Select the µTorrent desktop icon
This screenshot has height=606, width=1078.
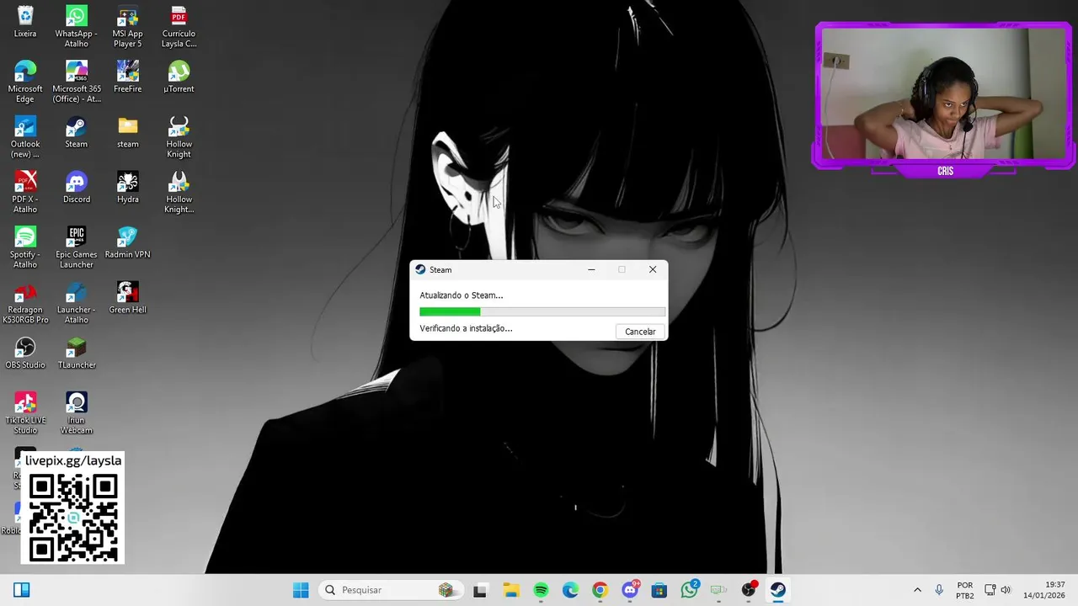179,77
